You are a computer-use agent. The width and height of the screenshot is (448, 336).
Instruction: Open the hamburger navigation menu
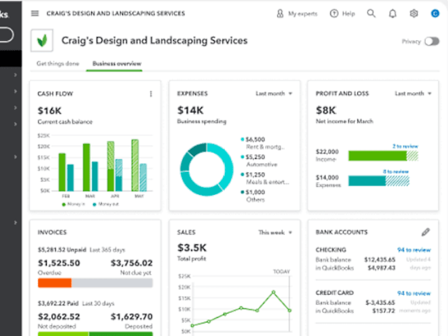[x=35, y=14]
